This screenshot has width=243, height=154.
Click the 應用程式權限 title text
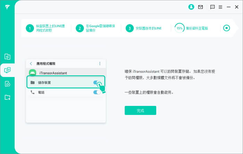pyautogui.click(x=46, y=63)
